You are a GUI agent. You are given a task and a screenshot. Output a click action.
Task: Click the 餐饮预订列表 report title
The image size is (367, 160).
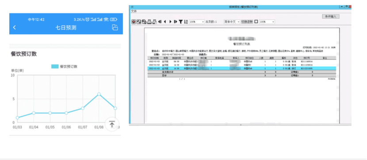click(242, 44)
